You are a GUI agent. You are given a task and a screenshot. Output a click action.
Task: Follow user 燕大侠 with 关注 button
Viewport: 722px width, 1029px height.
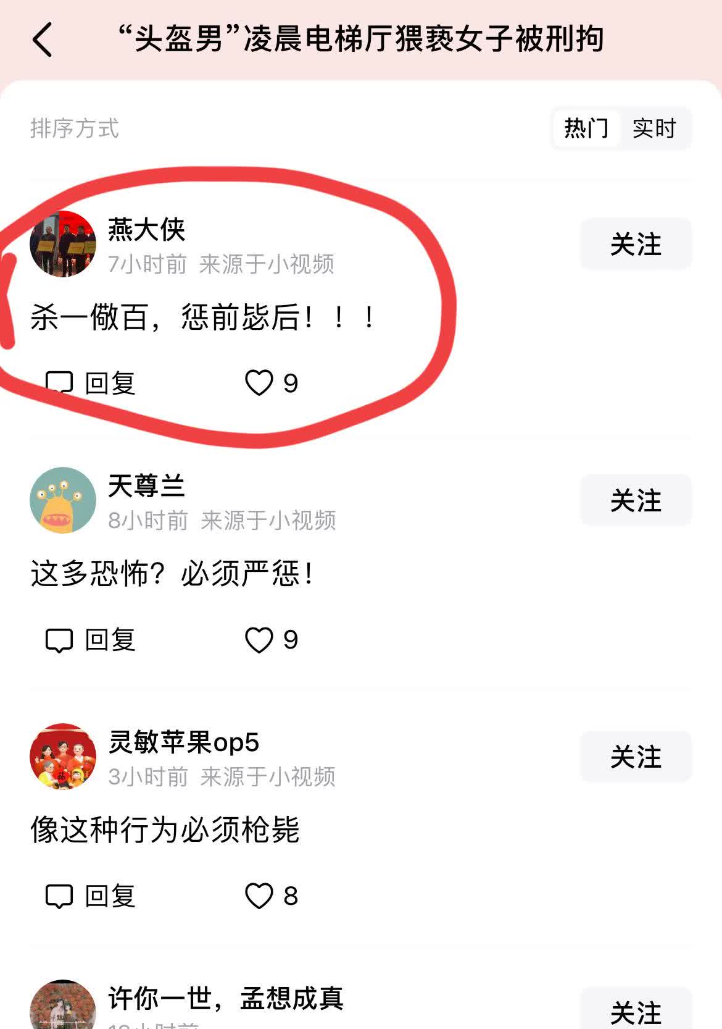tap(636, 244)
